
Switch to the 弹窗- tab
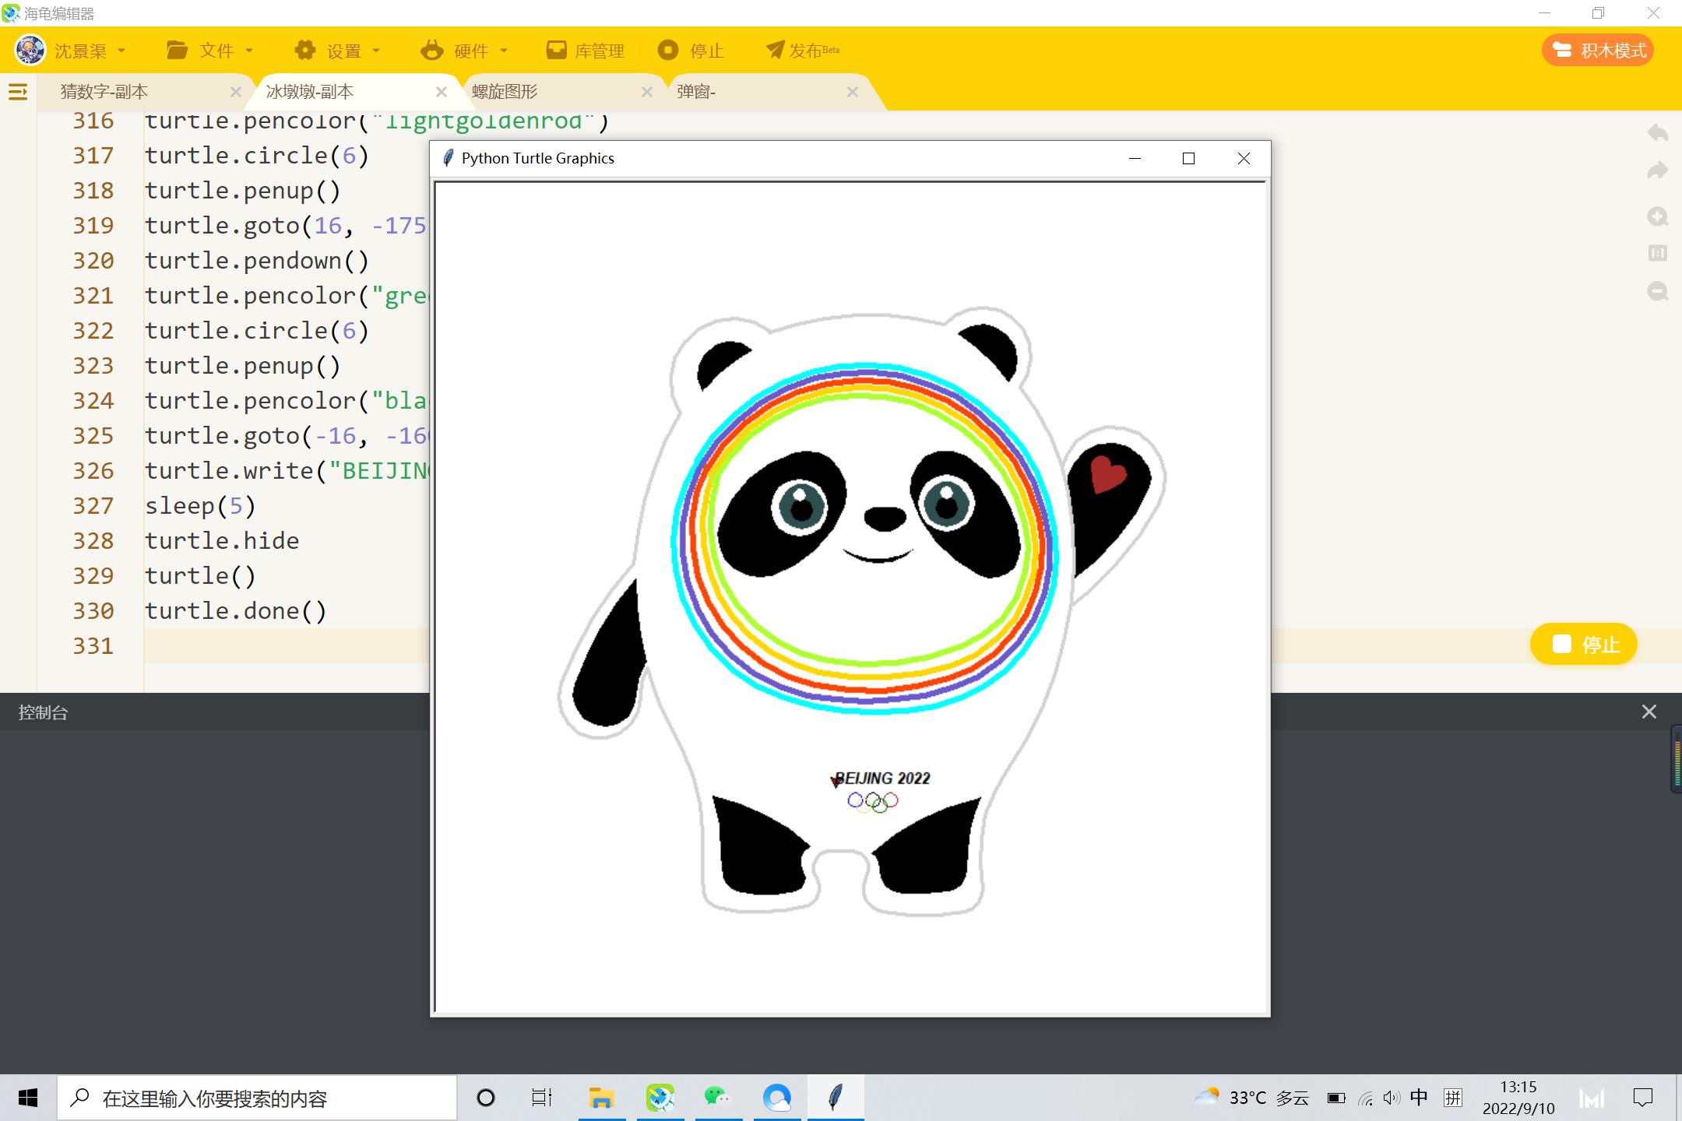point(696,92)
